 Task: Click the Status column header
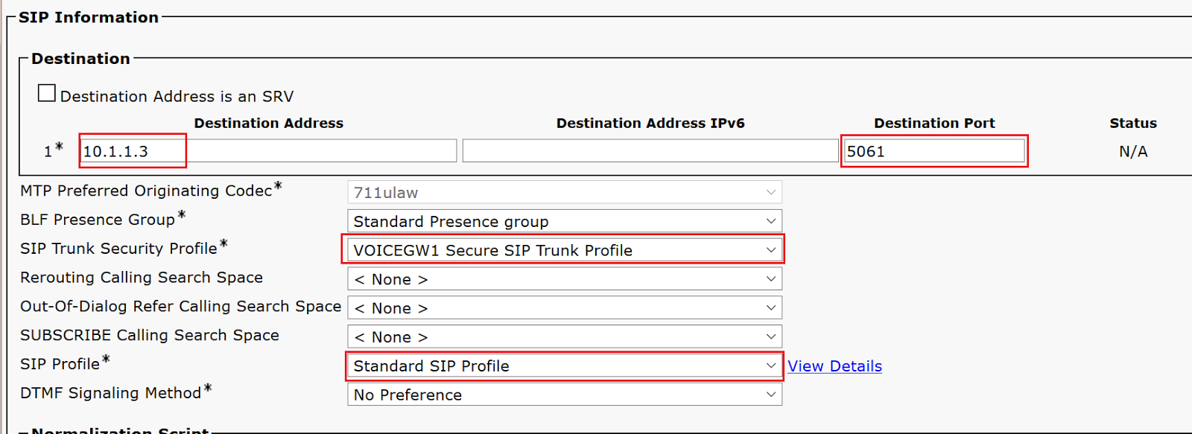pos(1133,123)
